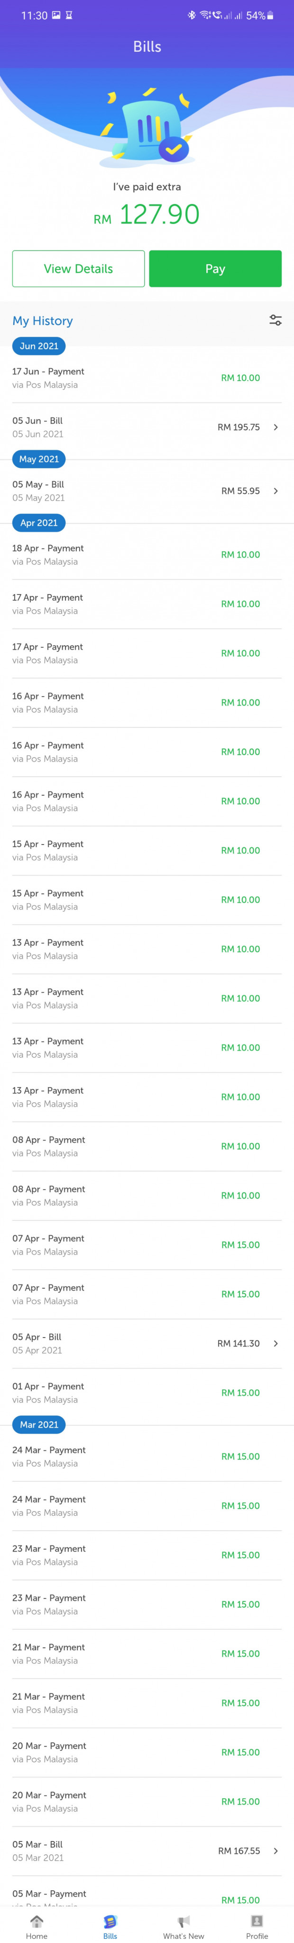
Task: Select the Apr 2021 month tag
Action: [38, 523]
